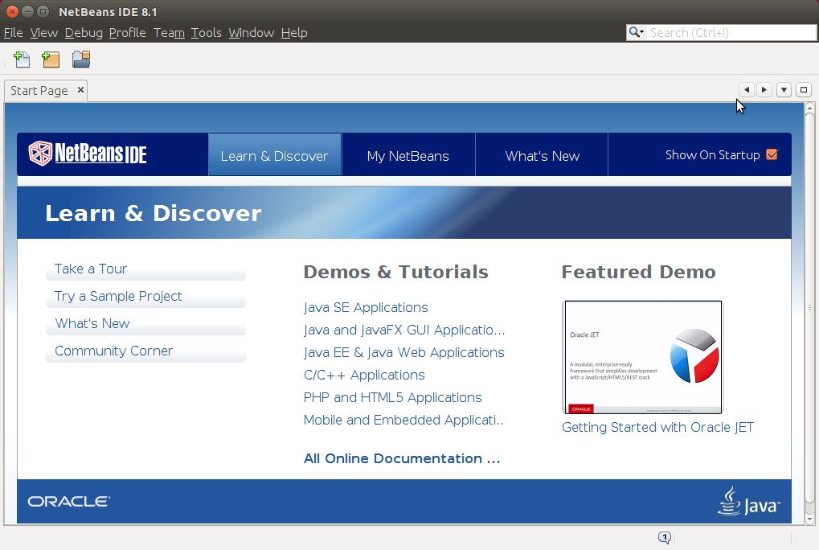
Task: Open Community Corner
Action: click(x=145, y=351)
